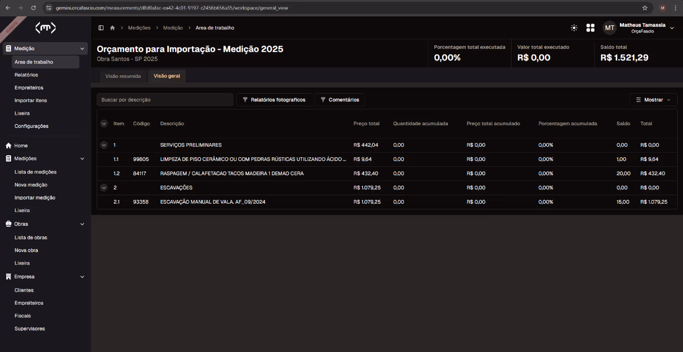Click browser back arrow

coord(8,8)
